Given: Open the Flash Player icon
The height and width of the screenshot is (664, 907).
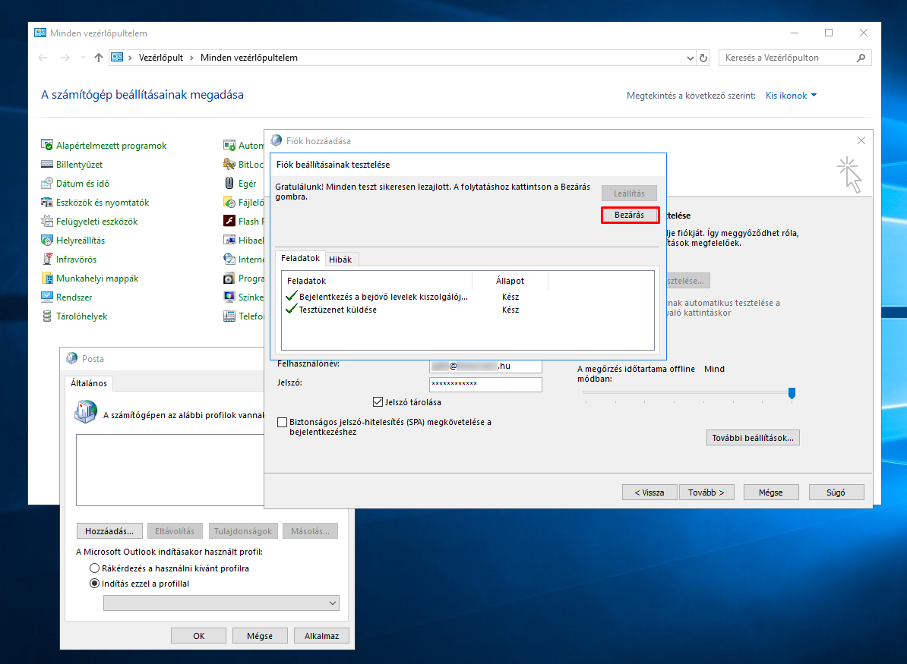Looking at the screenshot, I should click(x=229, y=222).
